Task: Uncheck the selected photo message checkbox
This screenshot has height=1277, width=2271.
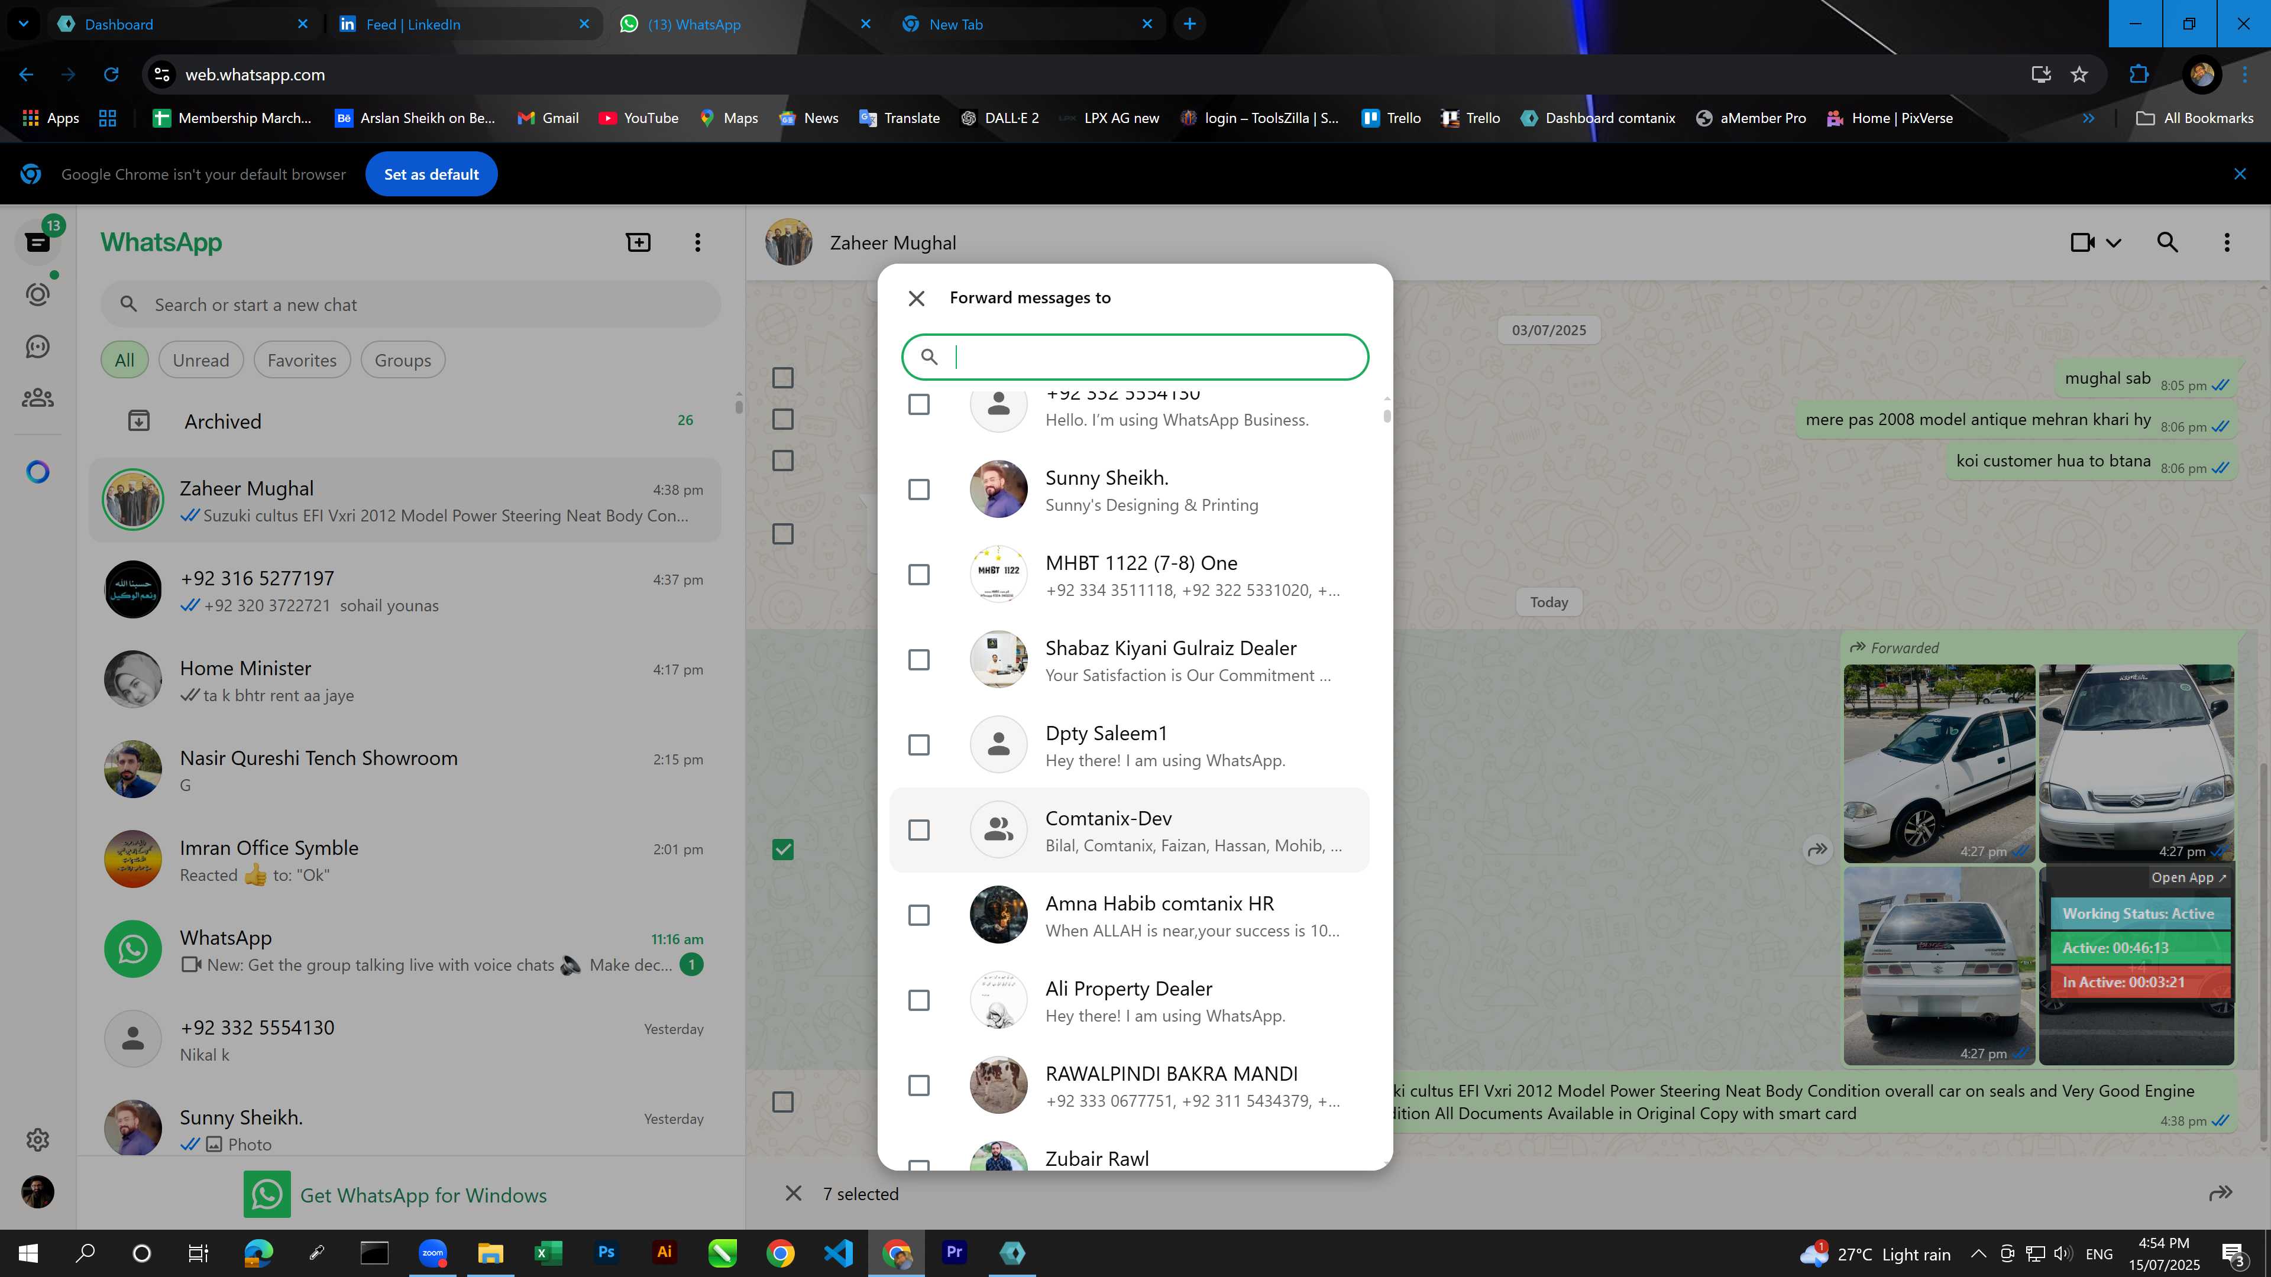Action: pyautogui.click(x=783, y=850)
